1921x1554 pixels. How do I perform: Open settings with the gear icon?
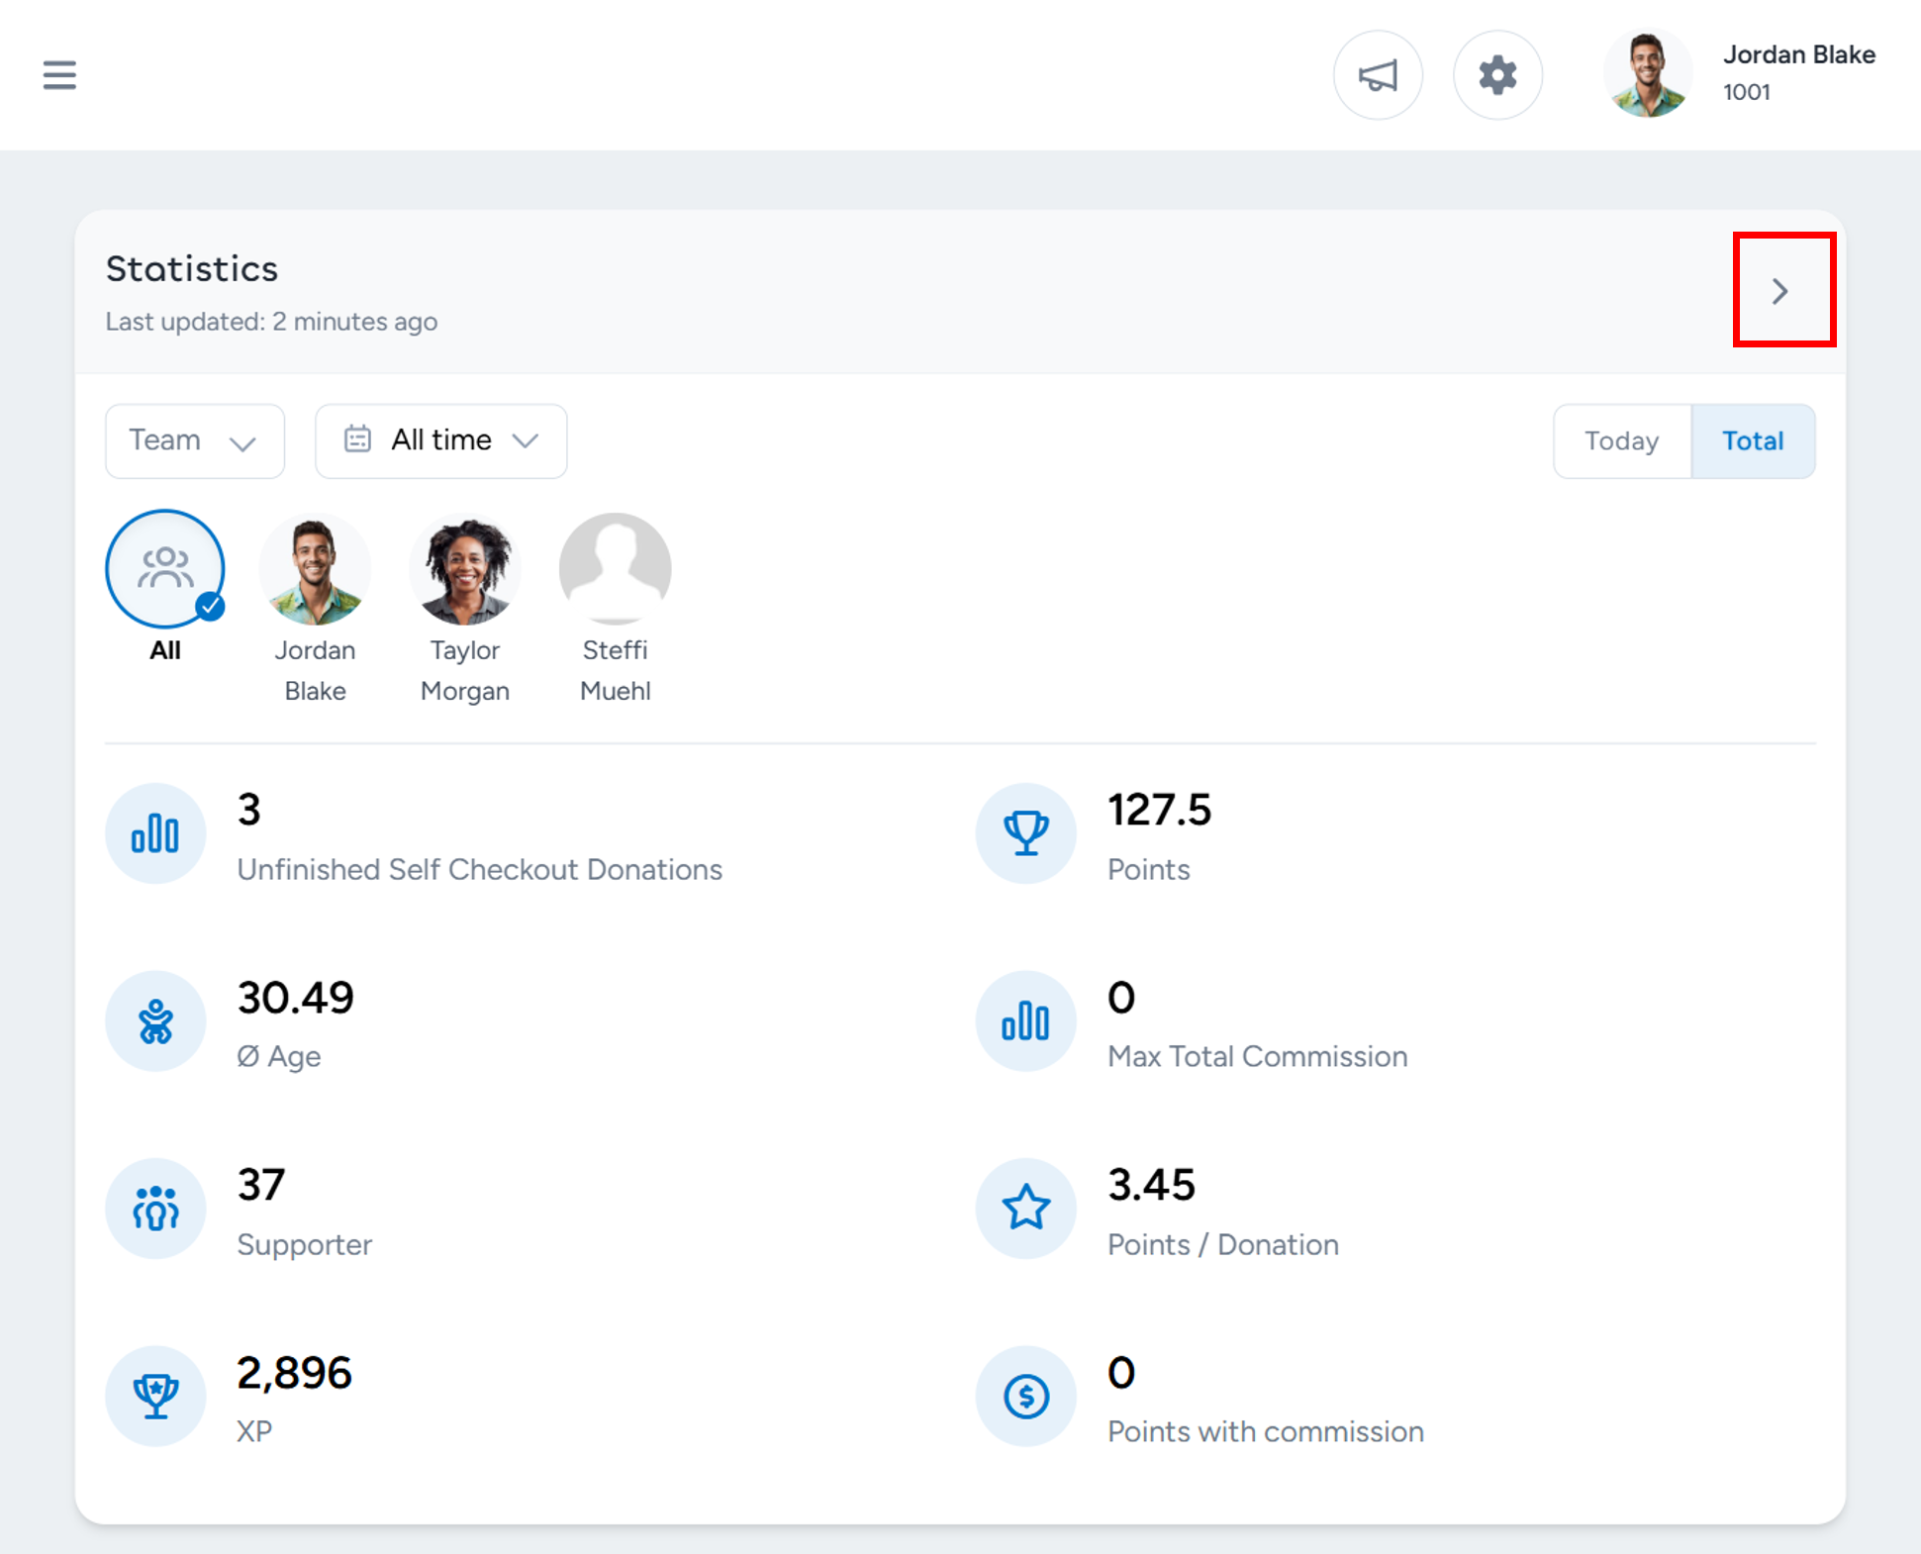tap(1497, 75)
